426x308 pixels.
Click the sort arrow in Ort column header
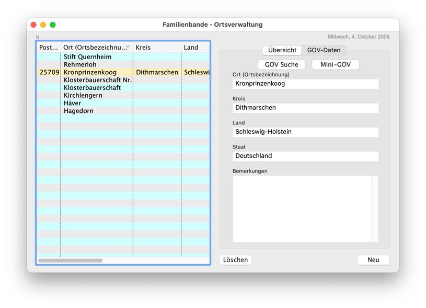click(x=128, y=47)
